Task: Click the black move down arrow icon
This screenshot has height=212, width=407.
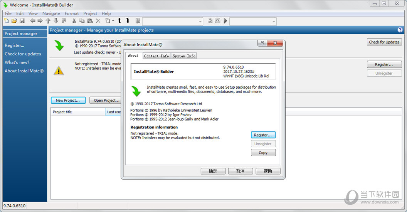Action: click(128, 21)
